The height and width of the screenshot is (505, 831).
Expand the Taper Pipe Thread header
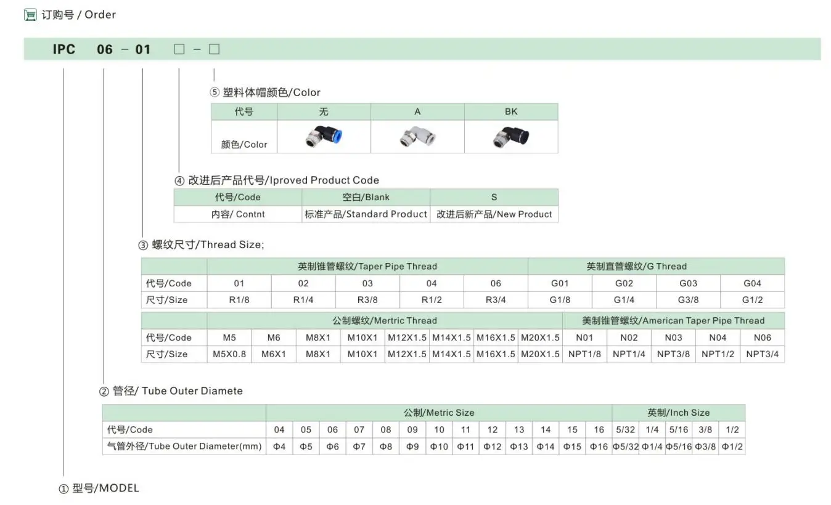367,266
